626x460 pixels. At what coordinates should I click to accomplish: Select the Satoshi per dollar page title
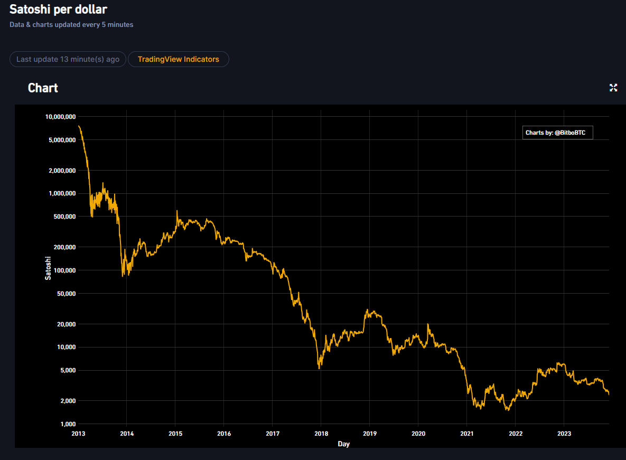pos(58,9)
